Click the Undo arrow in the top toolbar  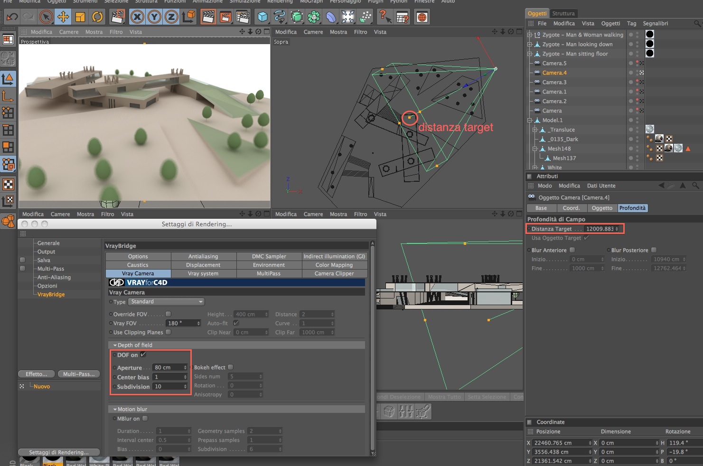pyautogui.click(x=12, y=17)
